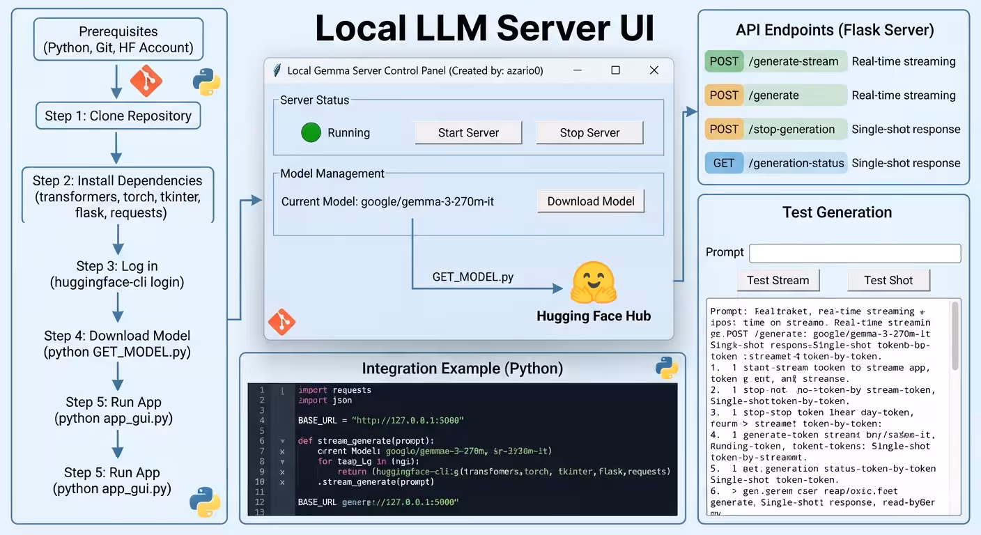The image size is (981, 535).
Task: Click the Python logo beneath the last Run App step
Action: [x=205, y=502]
